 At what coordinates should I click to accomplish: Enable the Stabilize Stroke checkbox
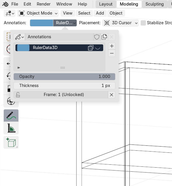pyautogui.click(x=143, y=23)
